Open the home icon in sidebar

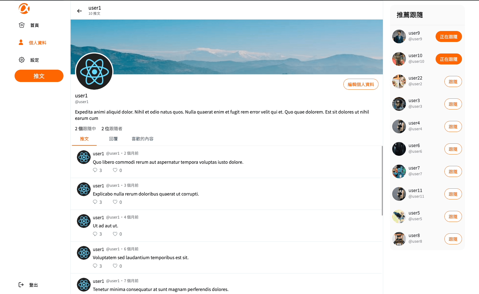[22, 25]
